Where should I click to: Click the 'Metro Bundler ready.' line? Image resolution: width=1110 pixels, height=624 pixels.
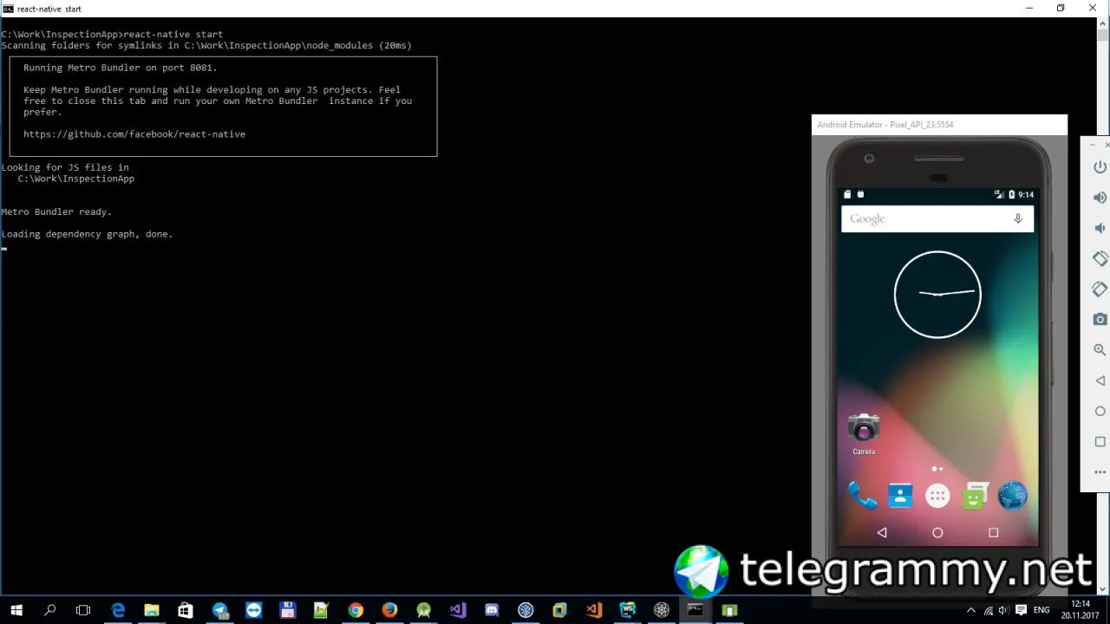tap(56, 211)
